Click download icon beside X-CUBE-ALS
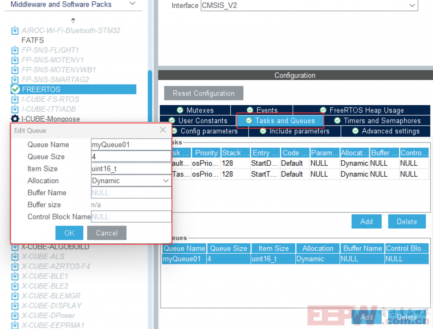Screen dimensions: 433x329 point(15,257)
